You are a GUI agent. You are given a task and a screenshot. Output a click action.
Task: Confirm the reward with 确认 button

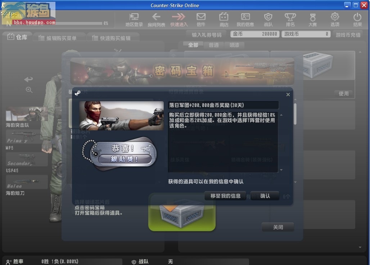pos(265,196)
